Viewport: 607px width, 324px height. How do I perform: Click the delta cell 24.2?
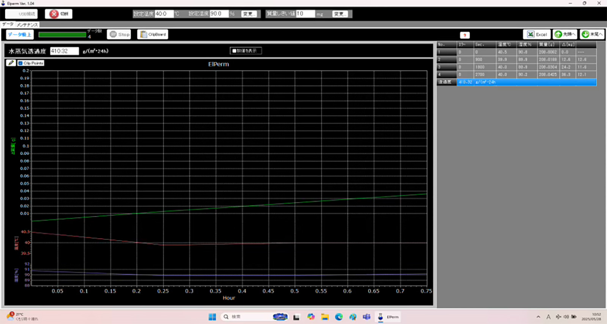click(x=568, y=67)
